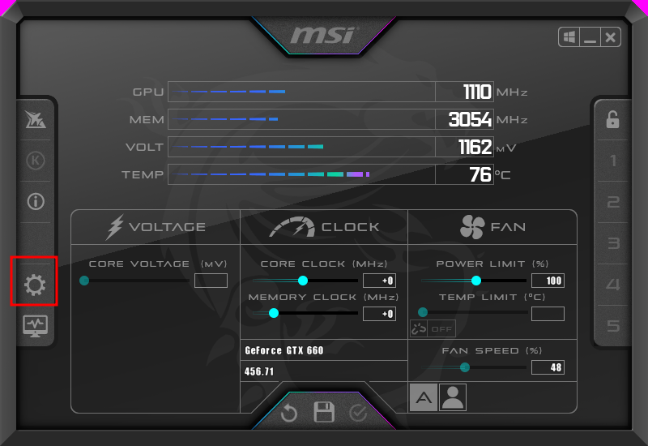648x446 pixels.
Task: Click Memory Clock offset value field
Action: [x=379, y=314]
